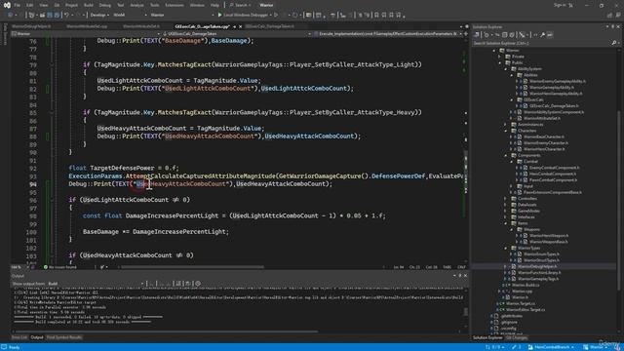The height and width of the screenshot is (351, 624).
Task: Click the Search box in title bar
Action: coord(240,5)
